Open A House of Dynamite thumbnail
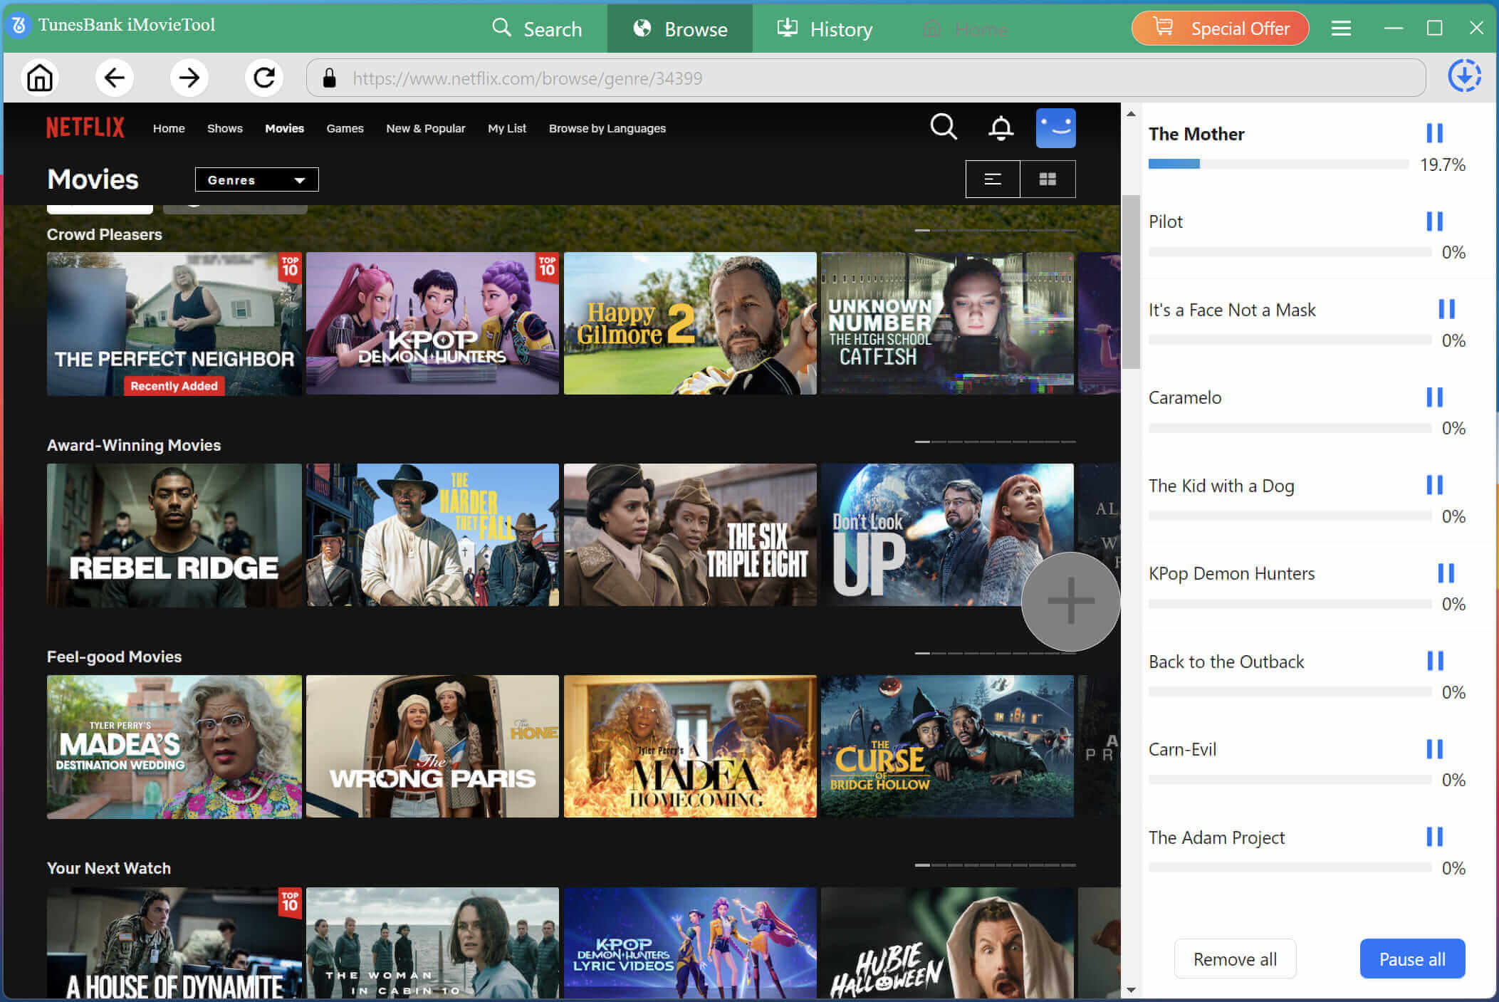 click(x=174, y=942)
